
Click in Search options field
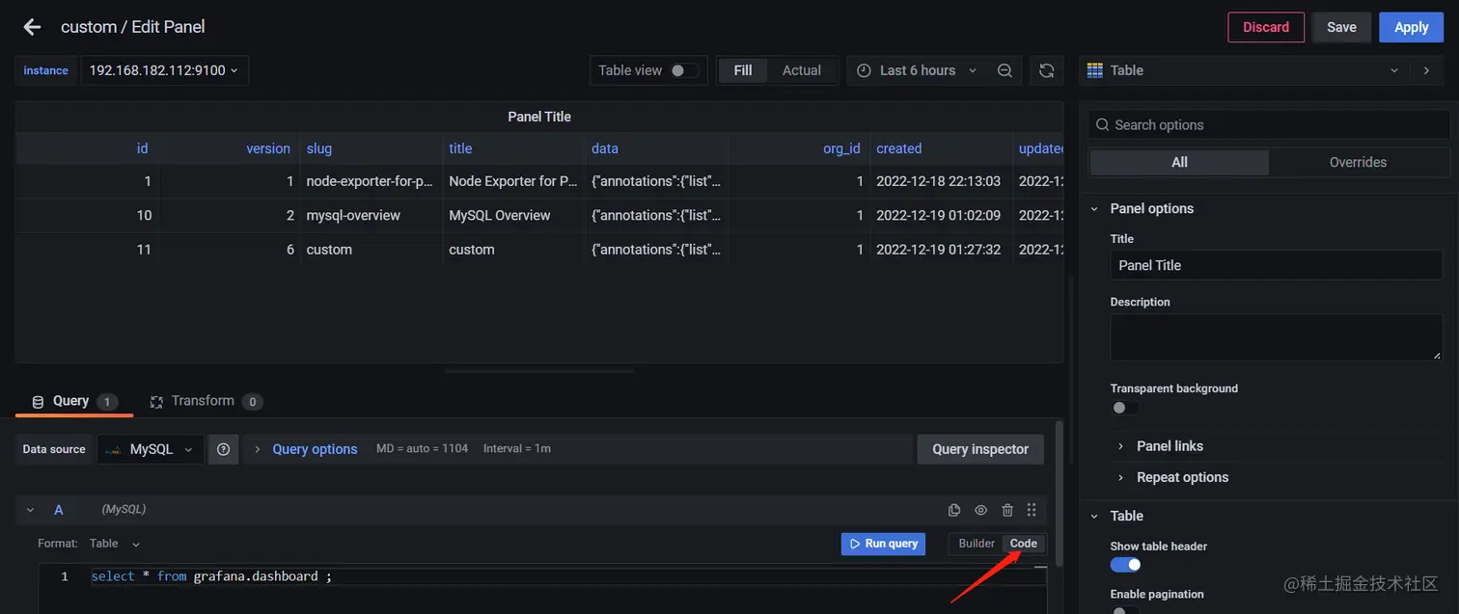(x=1269, y=125)
